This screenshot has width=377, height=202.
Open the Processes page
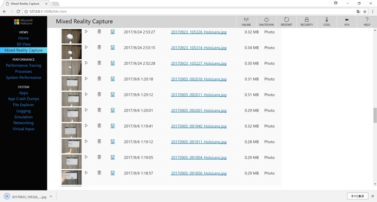click(x=23, y=71)
